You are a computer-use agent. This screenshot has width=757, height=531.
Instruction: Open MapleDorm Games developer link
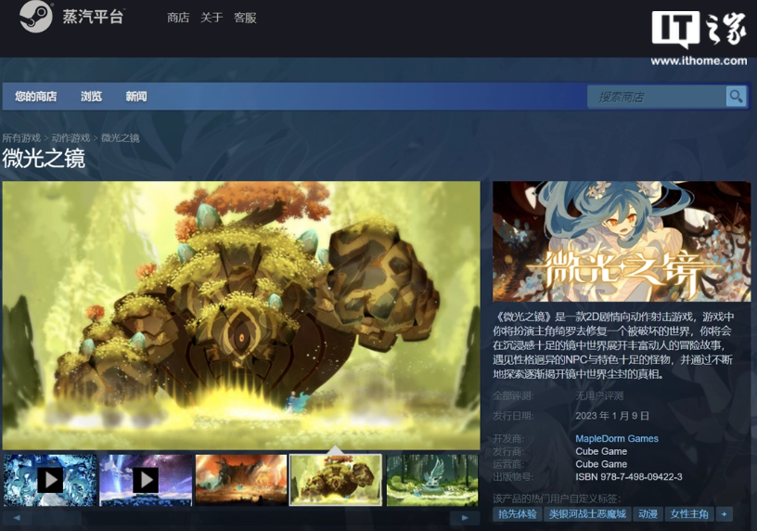[617, 438]
